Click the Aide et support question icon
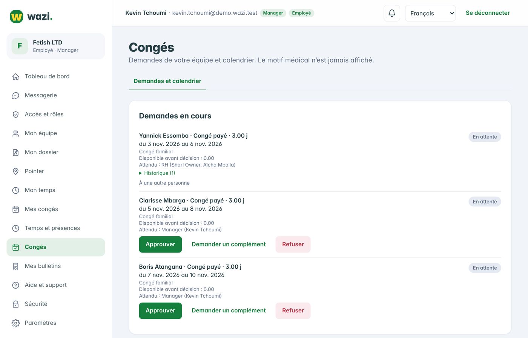This screenshot has height=338, width=528. coord(15,285)
